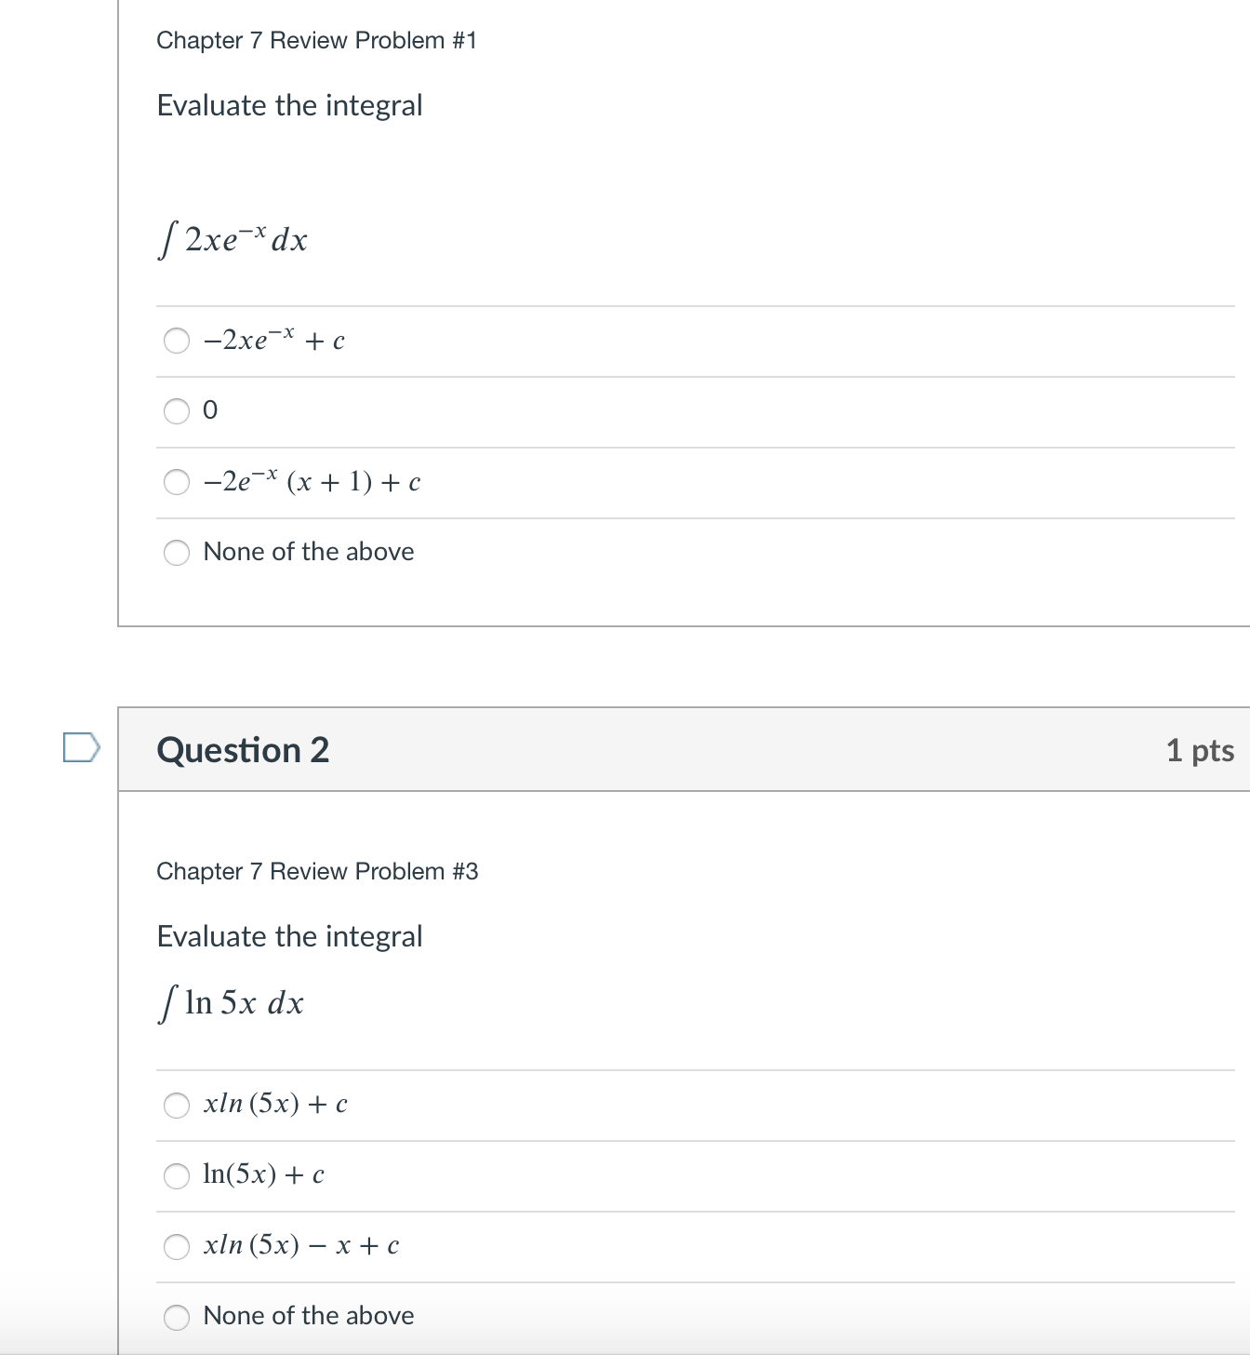The height and width of the screenshot is (1355, 1250).
Task: Click the integral expression ∫ln 5x dx
Action: [x=231, y=1003]
